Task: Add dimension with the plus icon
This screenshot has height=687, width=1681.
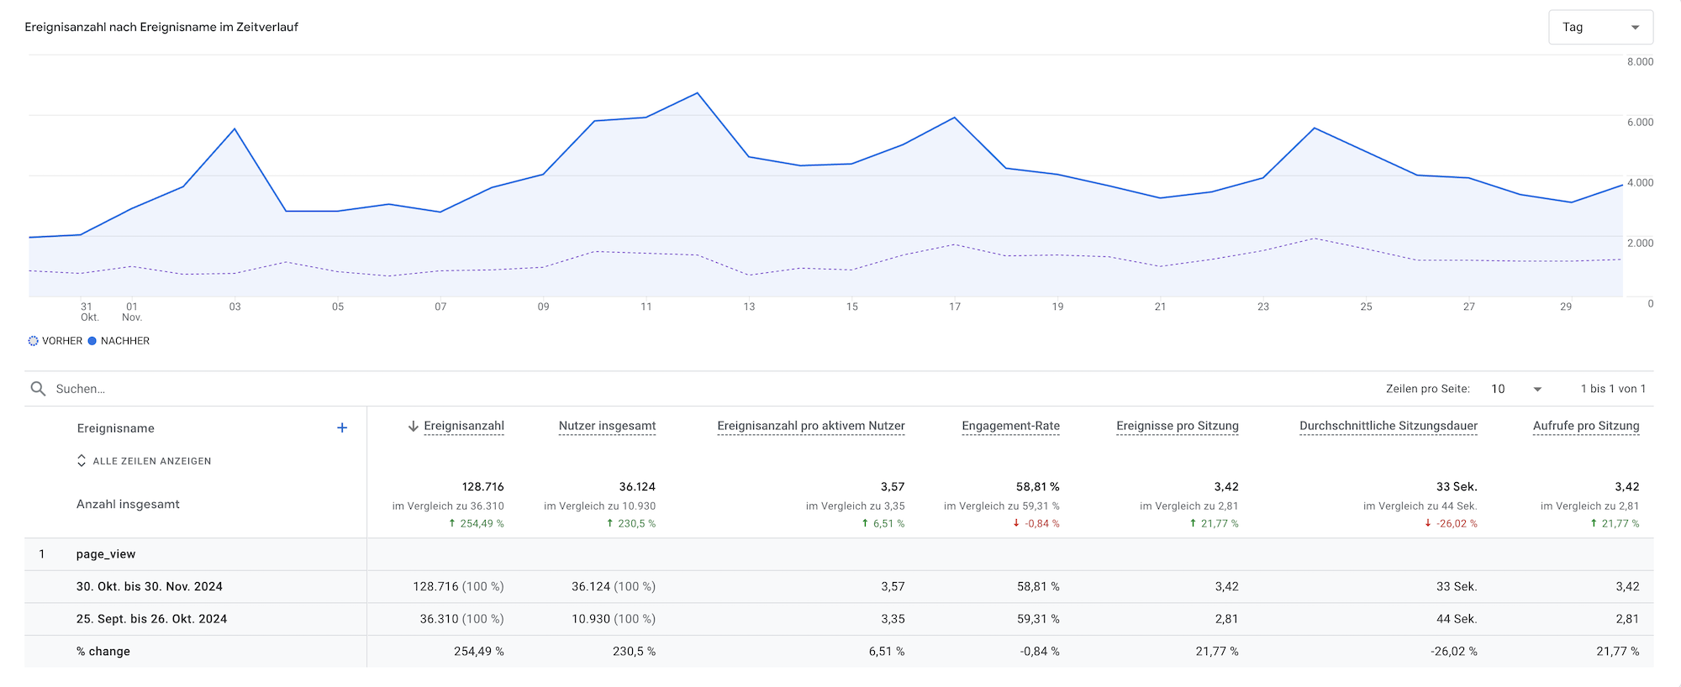Action: [x=342, y=427]
